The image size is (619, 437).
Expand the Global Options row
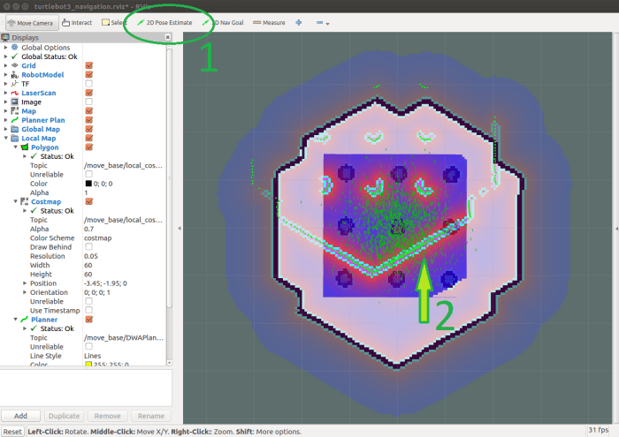[5, 48]
